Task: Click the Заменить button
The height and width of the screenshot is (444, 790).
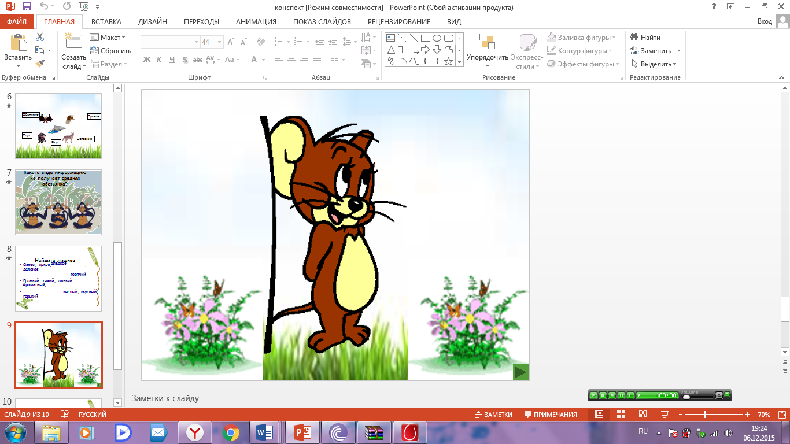Action: point(651,51)
